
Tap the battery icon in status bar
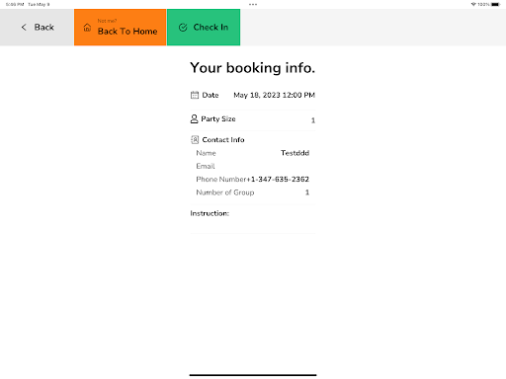496,4
